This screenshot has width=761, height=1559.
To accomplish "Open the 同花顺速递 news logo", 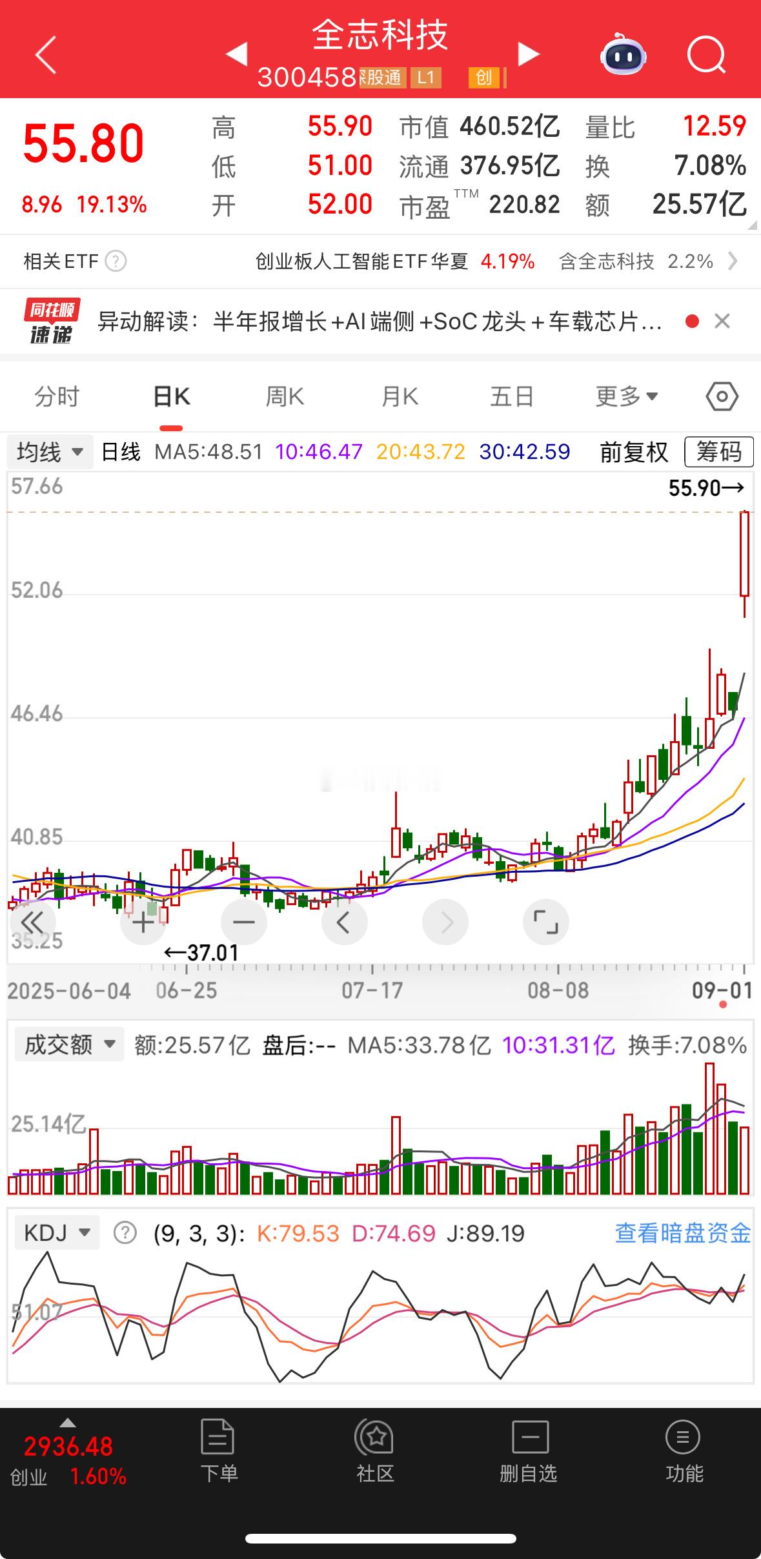I will (x=52, y=321).
